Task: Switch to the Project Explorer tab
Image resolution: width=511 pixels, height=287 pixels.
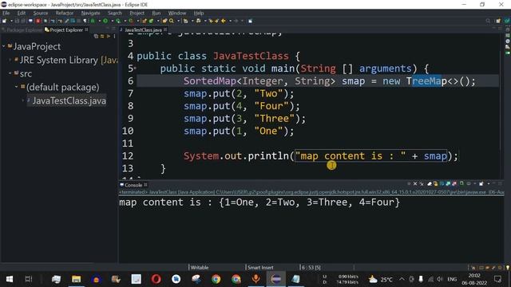Action: (66, 30)
